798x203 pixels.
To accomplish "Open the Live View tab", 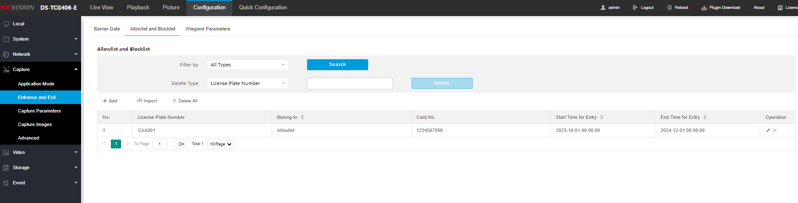I will coord(102,8).
